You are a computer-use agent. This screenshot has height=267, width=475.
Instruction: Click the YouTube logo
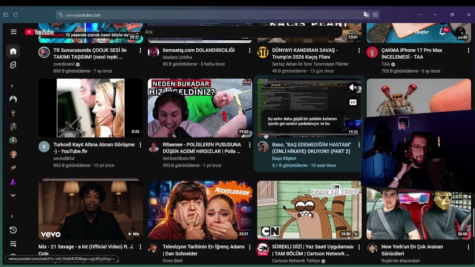point(39,32)
